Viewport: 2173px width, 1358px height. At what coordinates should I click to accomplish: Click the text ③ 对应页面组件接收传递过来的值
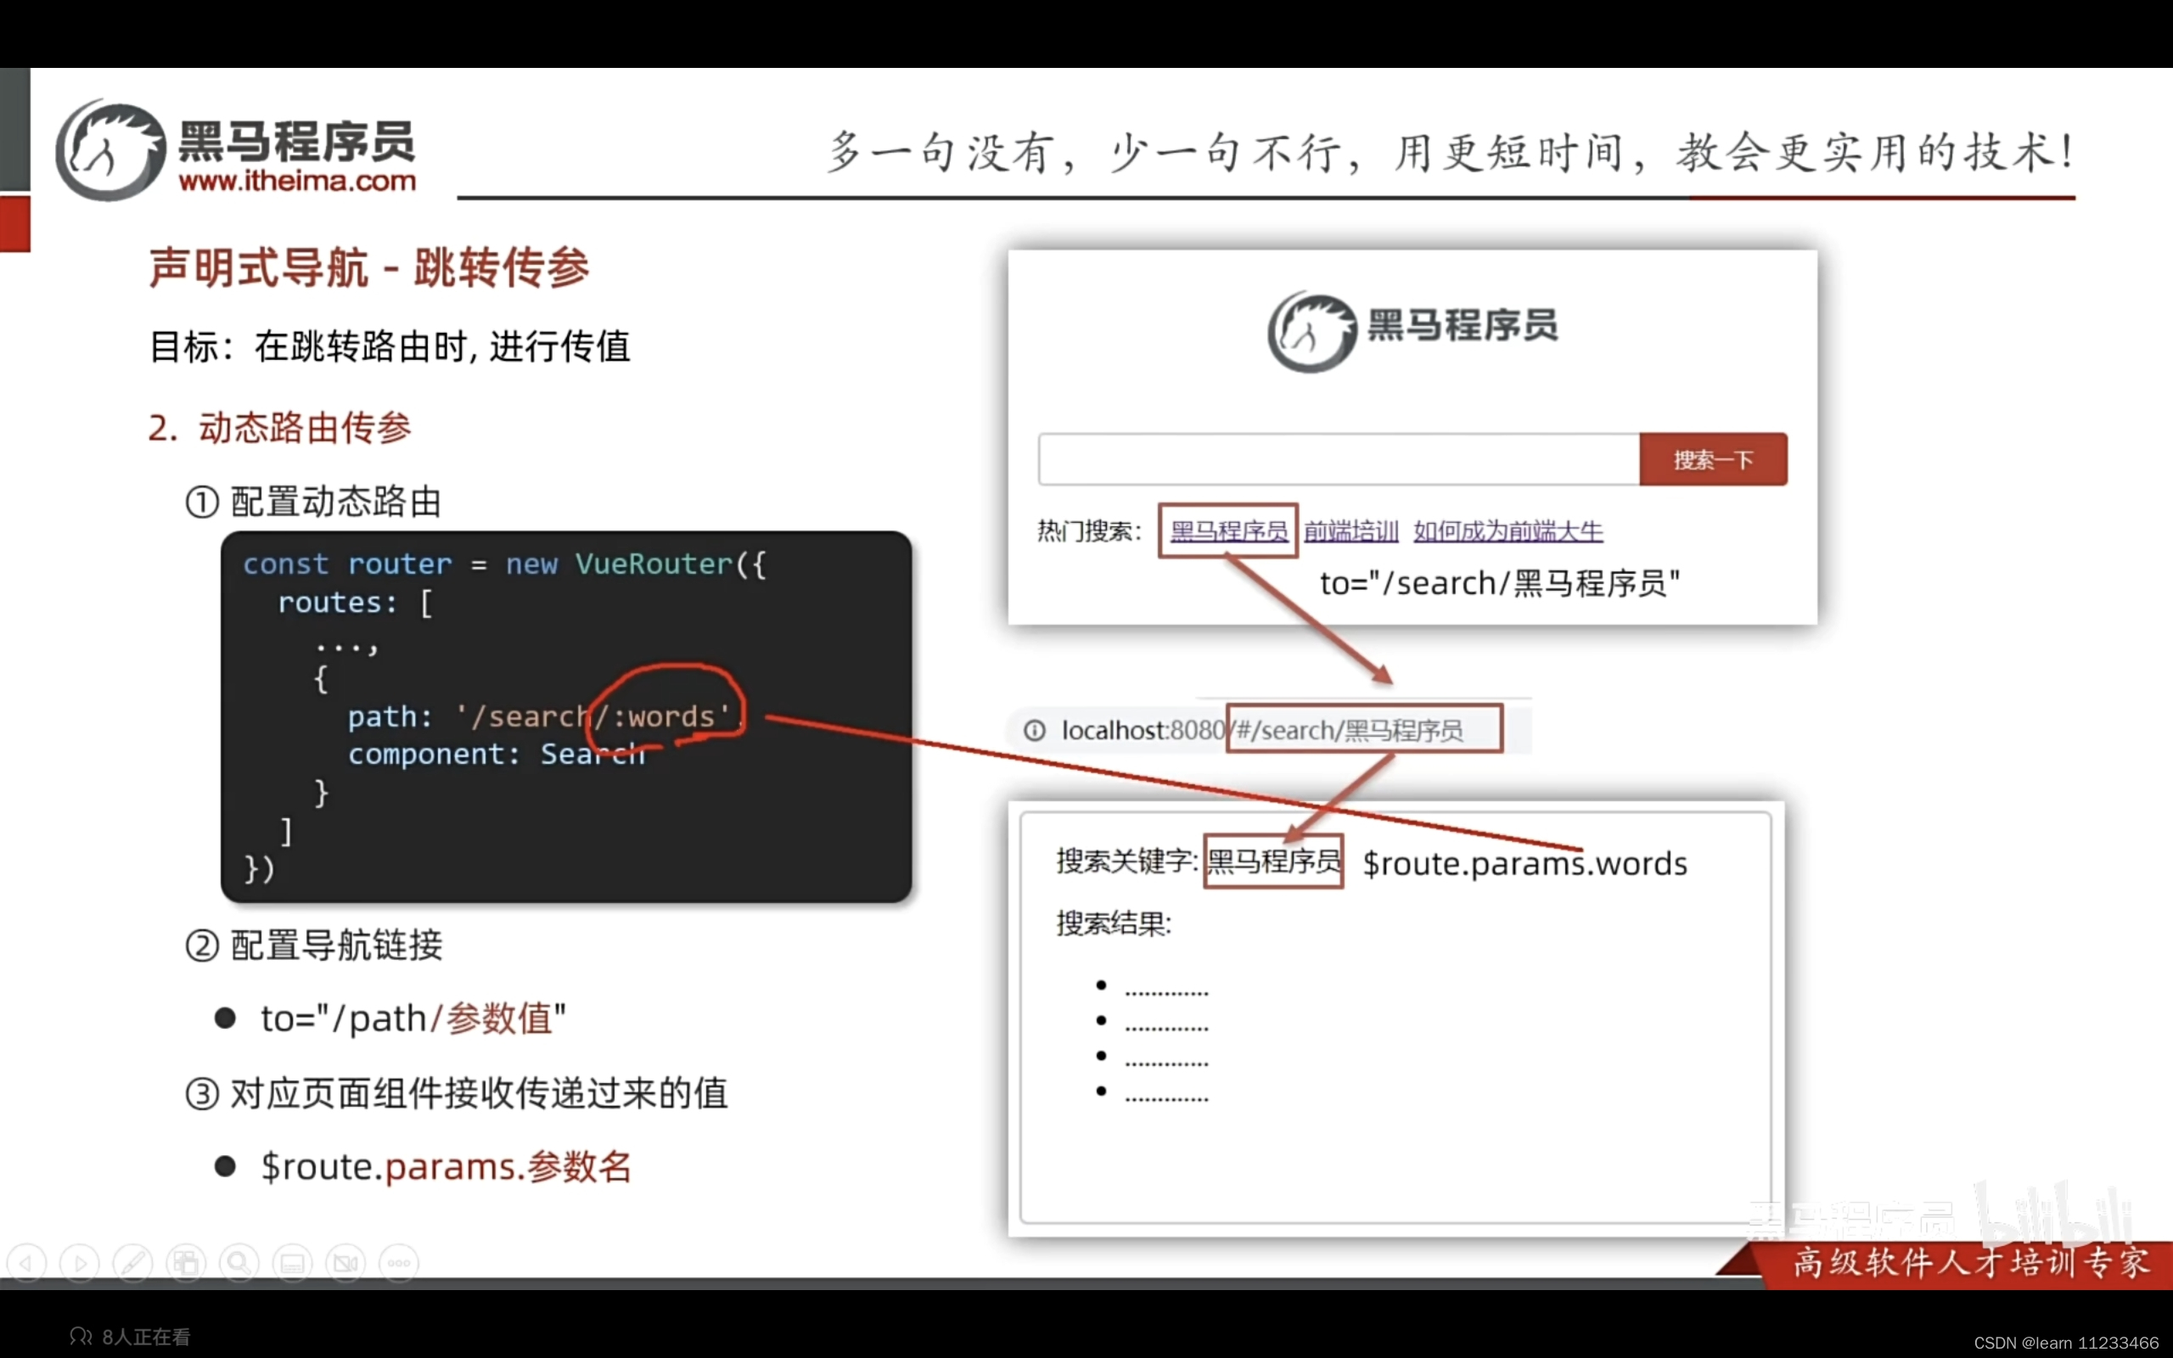pyautogui.click(x=456, y=1093)
